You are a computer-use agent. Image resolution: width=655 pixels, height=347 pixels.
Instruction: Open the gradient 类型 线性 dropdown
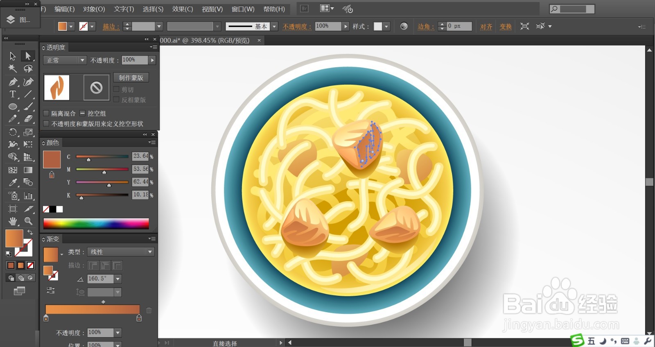(x=121, y=252)
